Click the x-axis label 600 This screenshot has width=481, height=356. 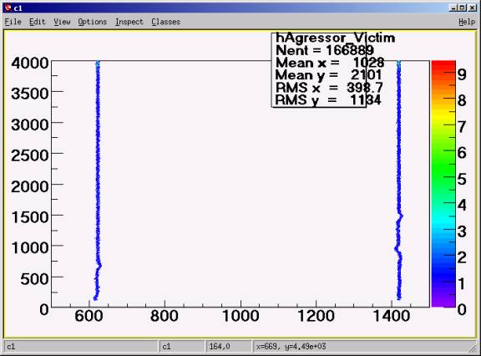pos(89,316)
